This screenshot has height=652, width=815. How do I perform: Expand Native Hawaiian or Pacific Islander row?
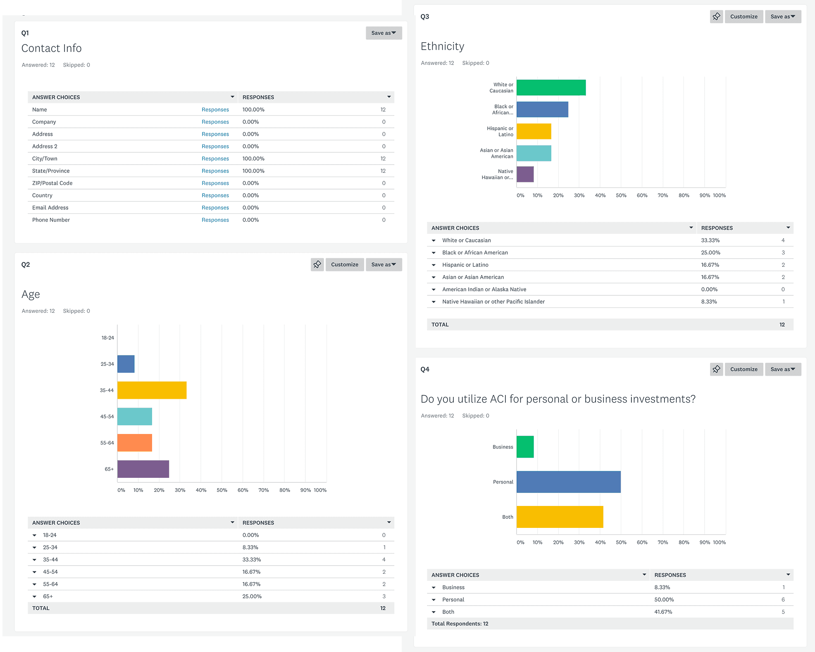click(434, 302)
